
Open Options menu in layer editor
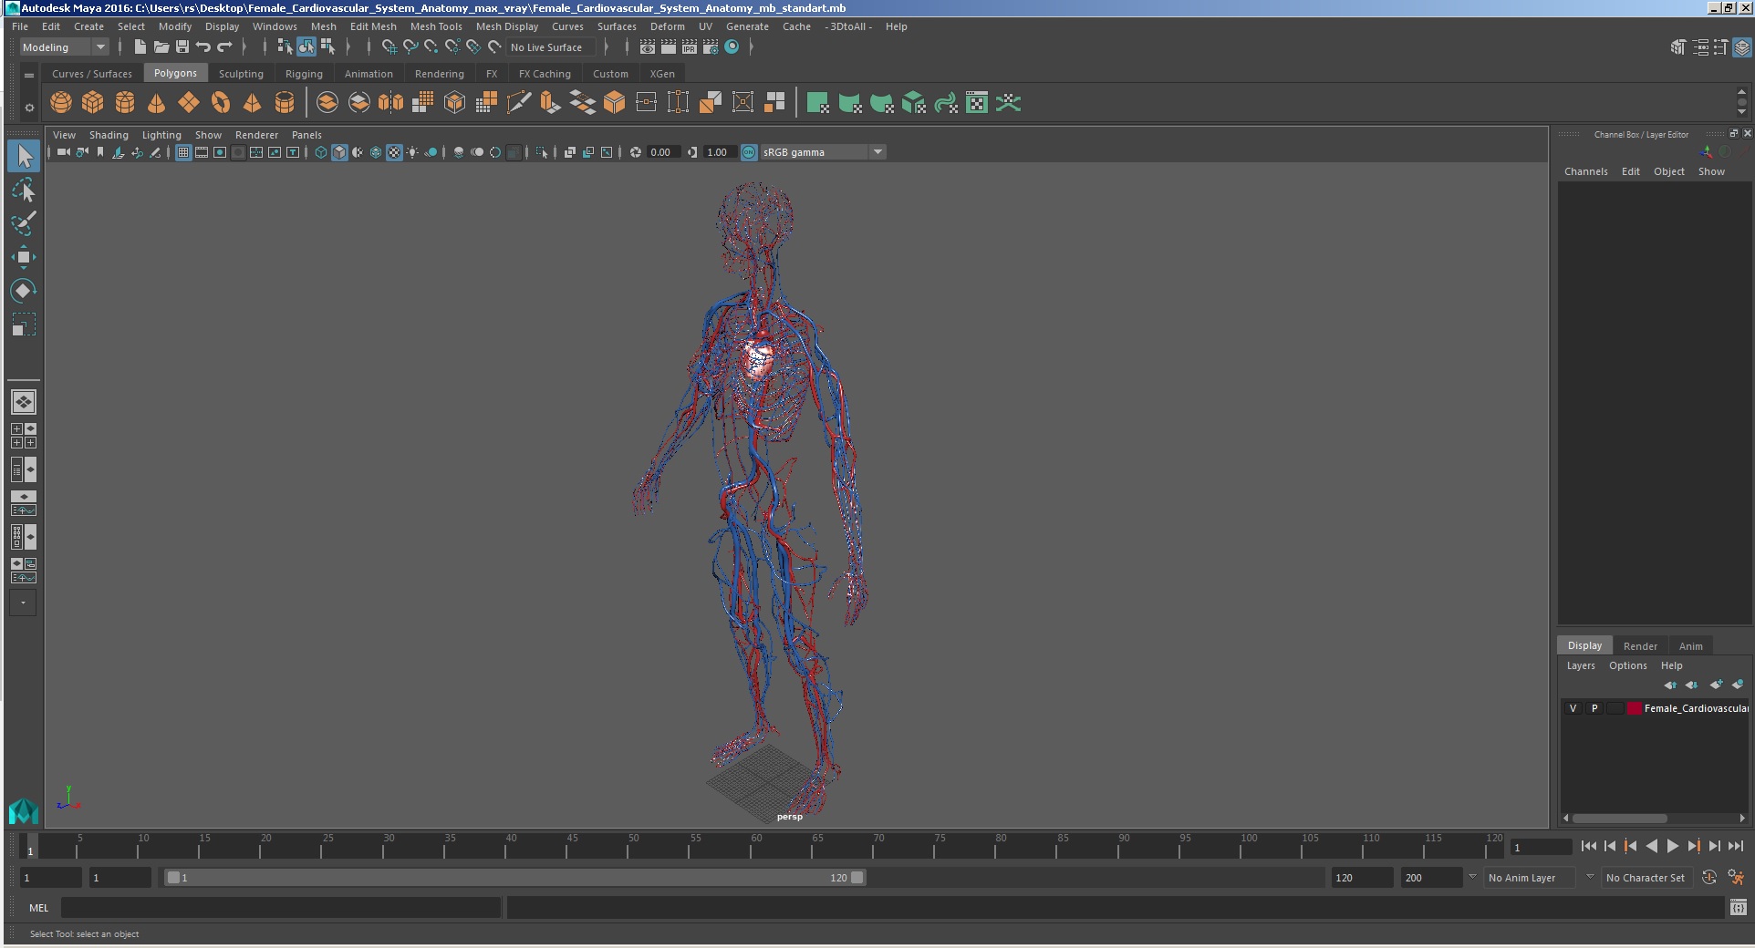coord(1627,665)
